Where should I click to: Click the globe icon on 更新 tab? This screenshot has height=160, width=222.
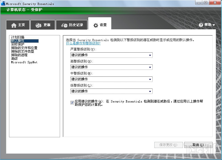pyautogui.click(x=37, y=25)
